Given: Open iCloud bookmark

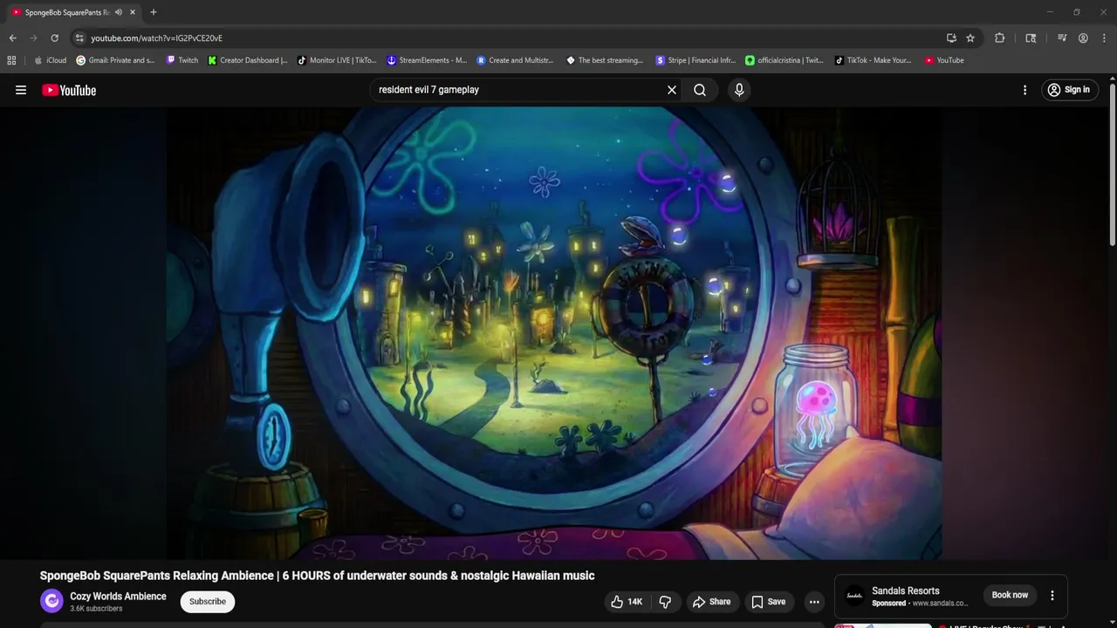Looking at the screenshot, I should [x=50, y=60].
